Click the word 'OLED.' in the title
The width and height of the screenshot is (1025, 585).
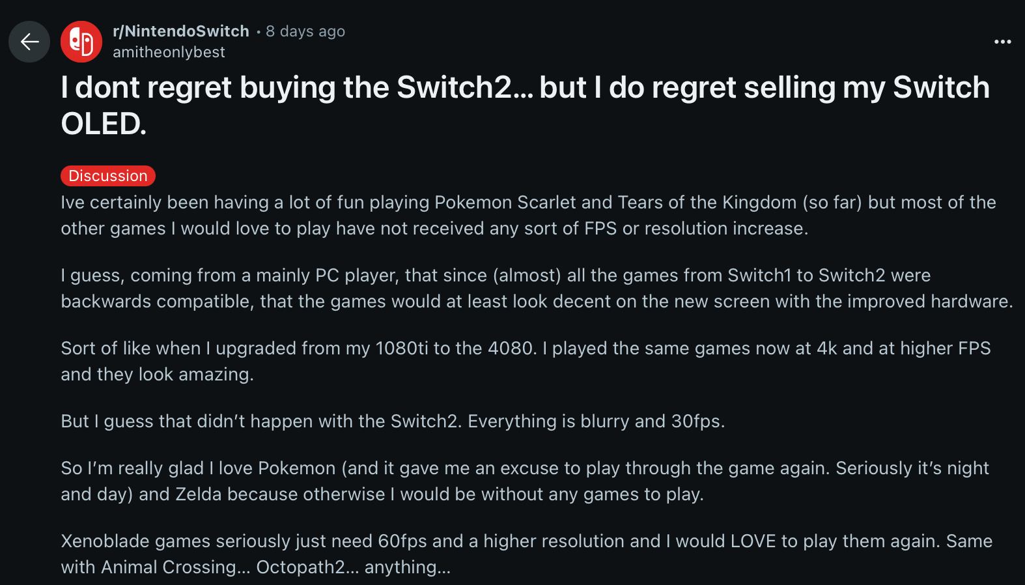(x=104, y=124)
